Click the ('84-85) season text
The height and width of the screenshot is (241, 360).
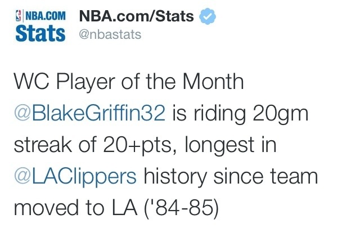point(181,208)
